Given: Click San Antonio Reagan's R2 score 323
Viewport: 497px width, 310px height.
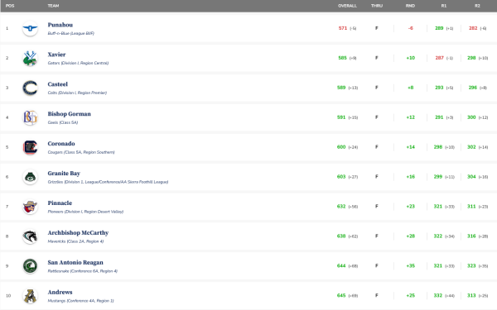Looking at the screenshot, I should [471, 266].
